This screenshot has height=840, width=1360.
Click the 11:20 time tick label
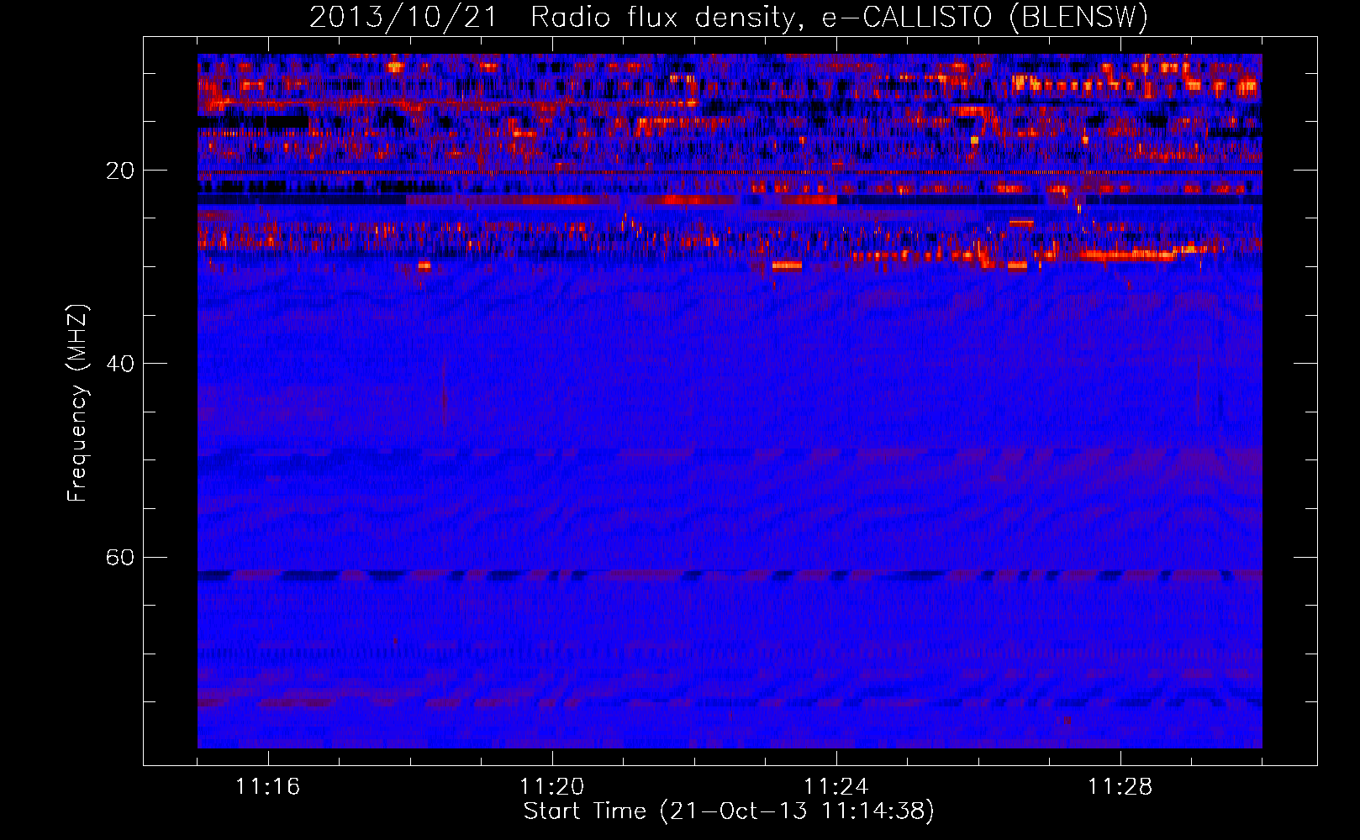point(552,787)
